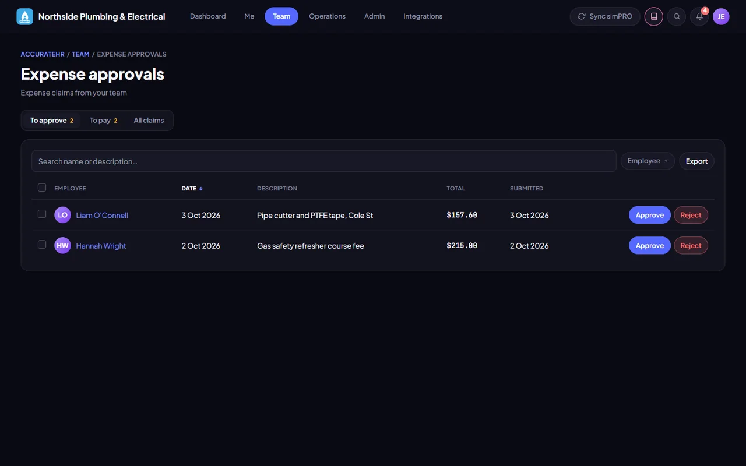Viewport: 746px width, 466px height.
Task: Switch to the To pay tab
Action: (103, 120)
